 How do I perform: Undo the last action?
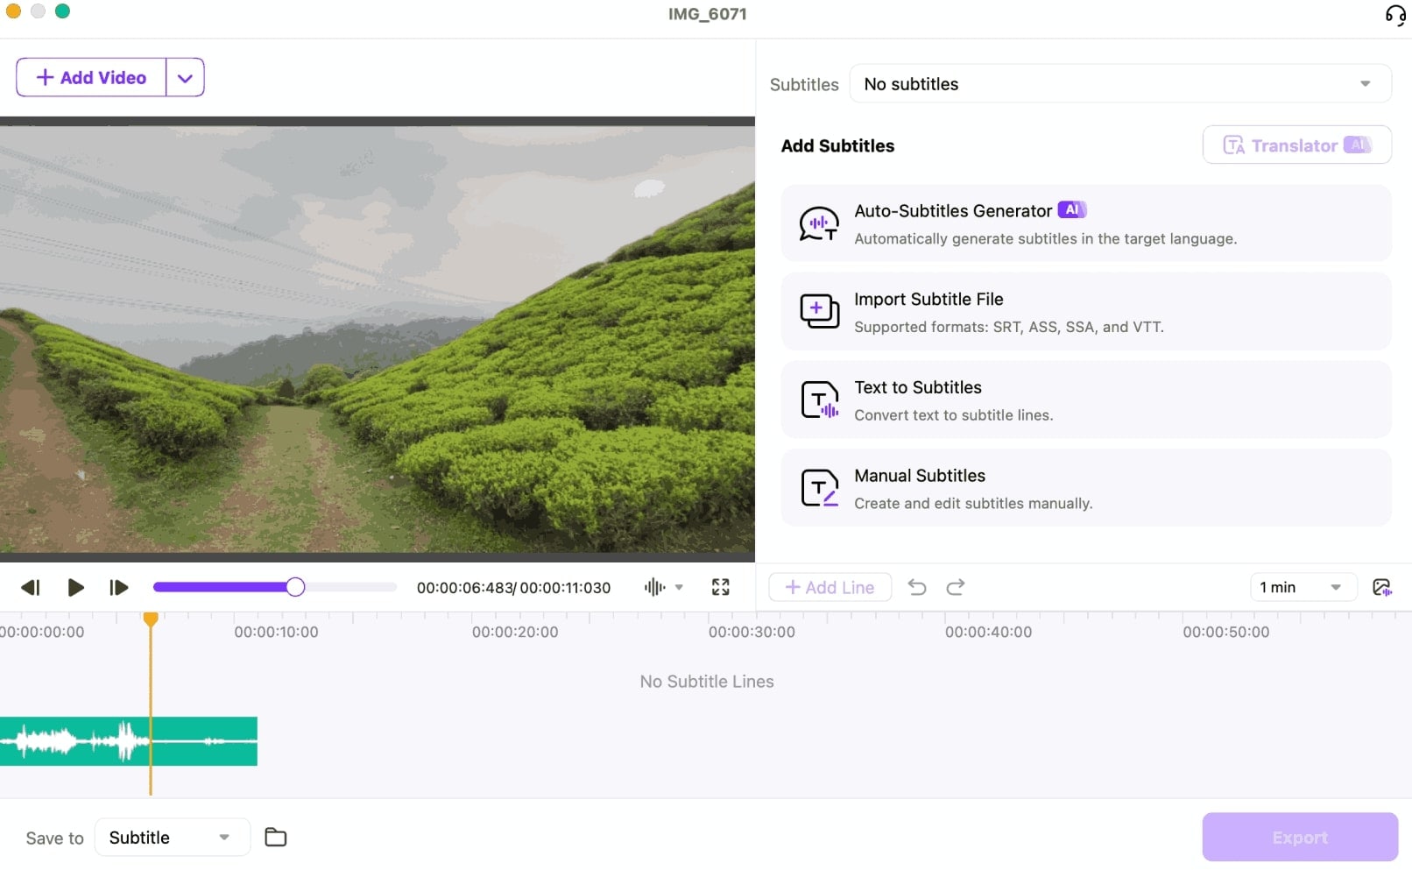(x=917, y=587)
